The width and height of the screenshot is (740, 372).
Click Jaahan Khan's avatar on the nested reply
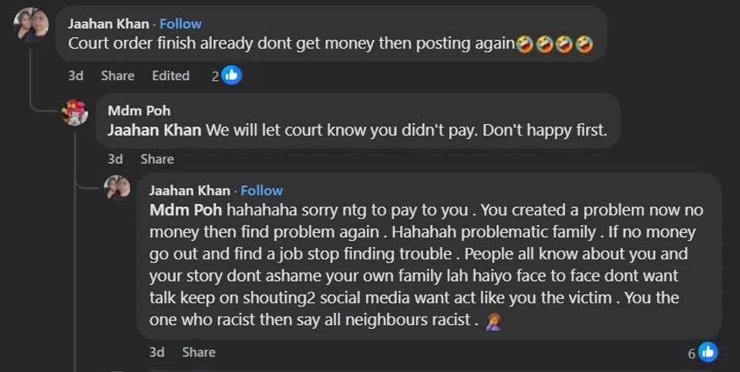pos(117,188)
